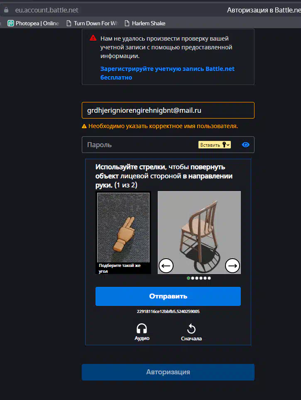
Task: Open the Turn Down For What bookmark
Action: tap(92, 23)
